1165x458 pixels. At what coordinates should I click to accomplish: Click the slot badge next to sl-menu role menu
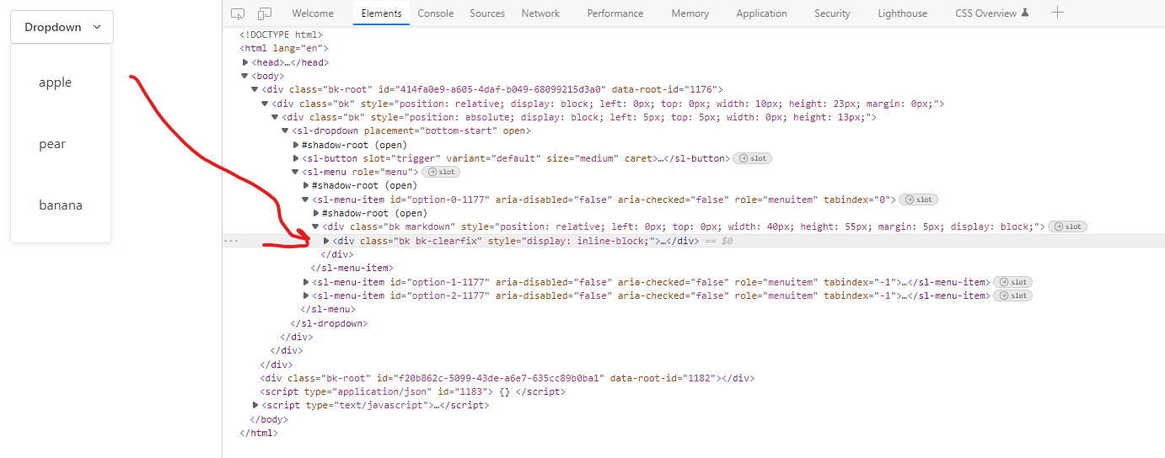[x=441, y=172]
